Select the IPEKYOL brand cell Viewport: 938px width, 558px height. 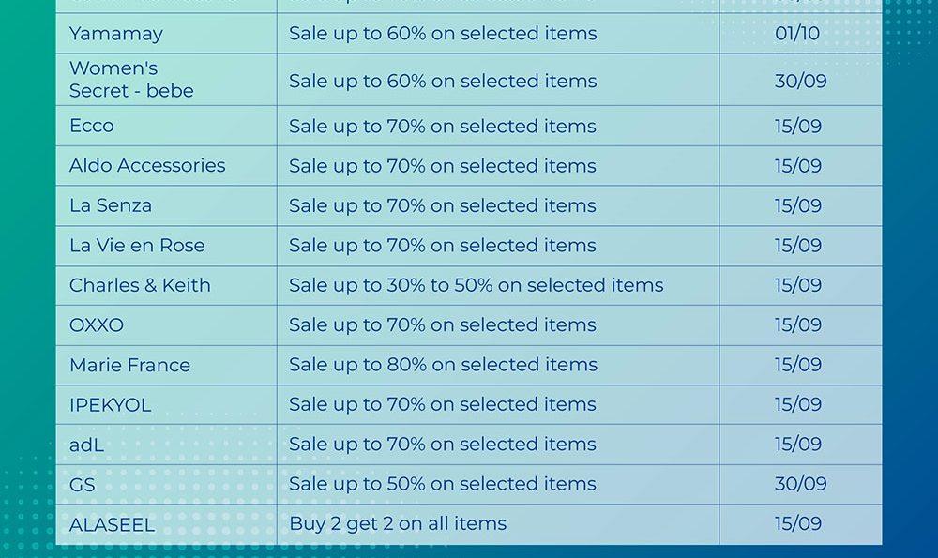[110, 405]
